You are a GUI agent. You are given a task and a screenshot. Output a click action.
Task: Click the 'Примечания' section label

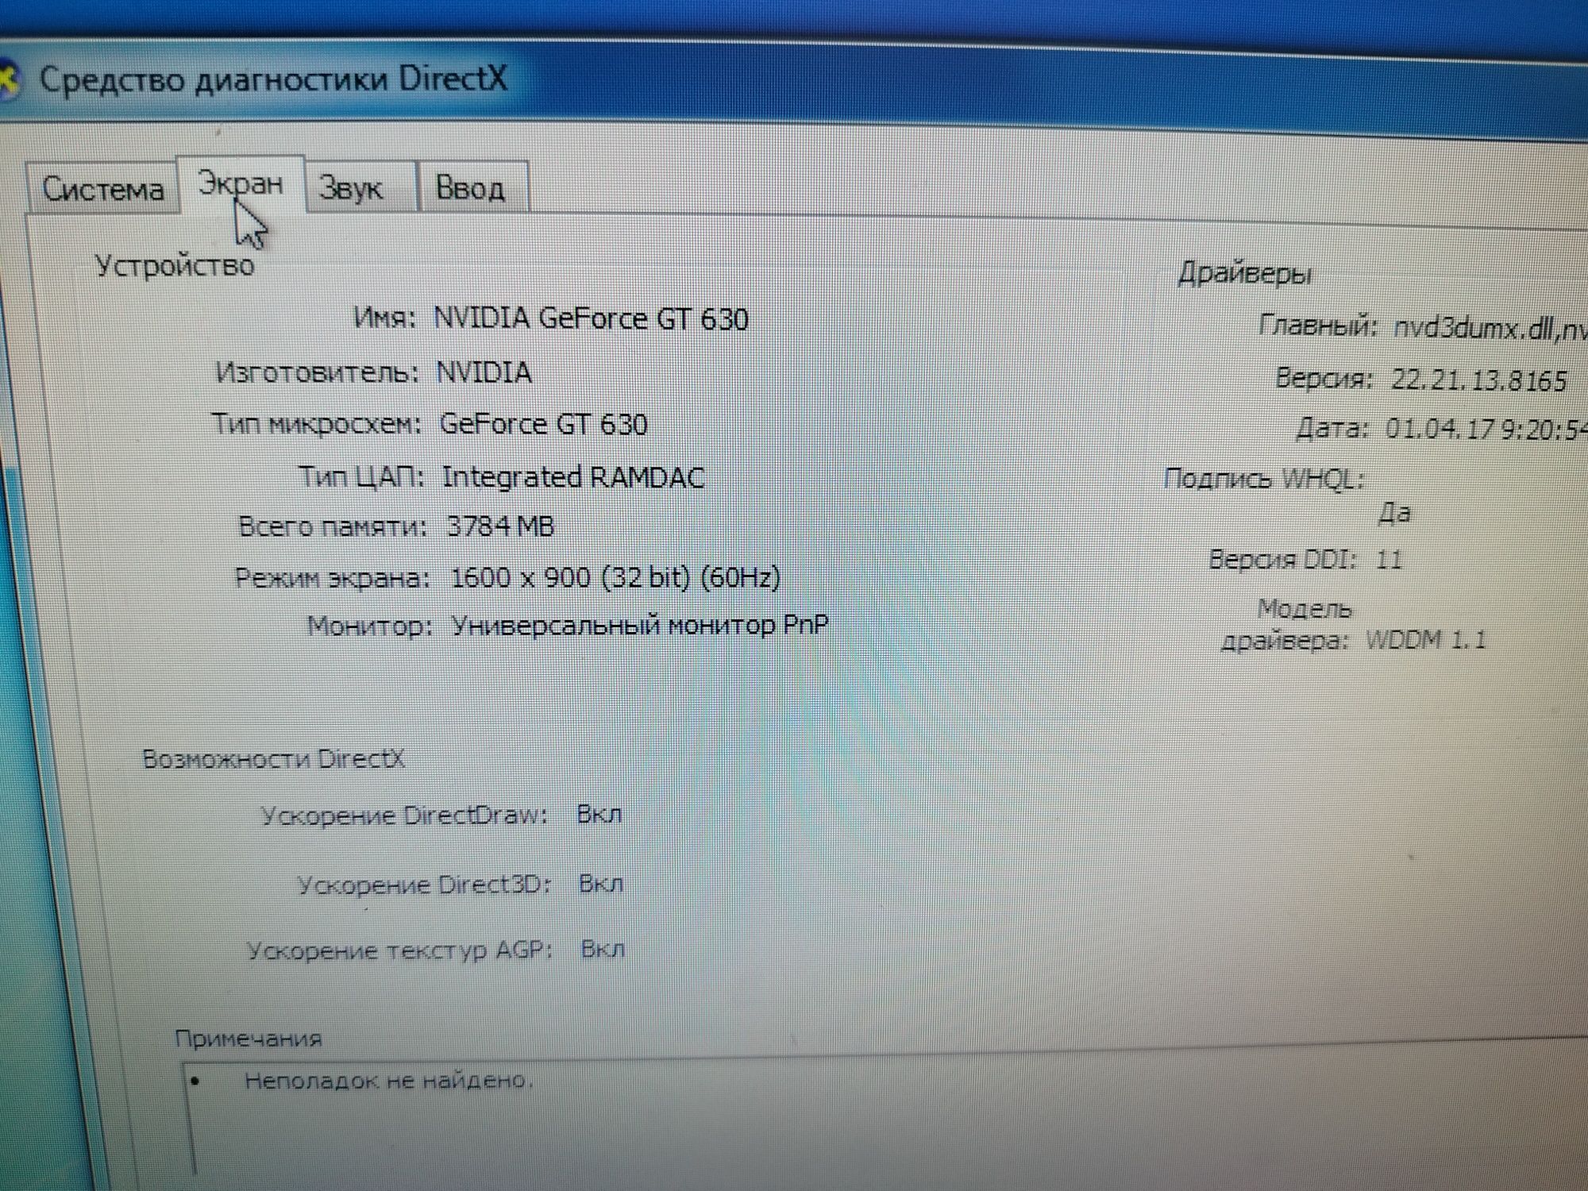click(248, 1039)
